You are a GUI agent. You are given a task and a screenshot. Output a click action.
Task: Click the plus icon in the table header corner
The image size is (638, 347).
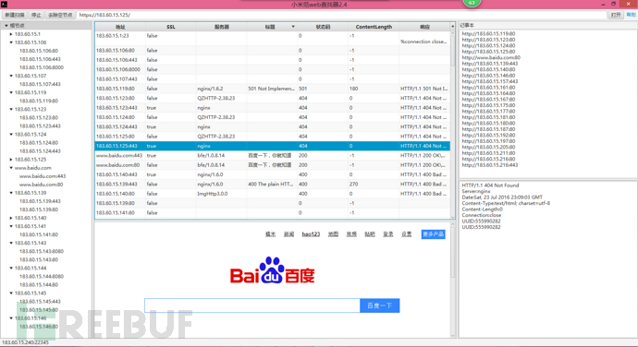[452, 27]
